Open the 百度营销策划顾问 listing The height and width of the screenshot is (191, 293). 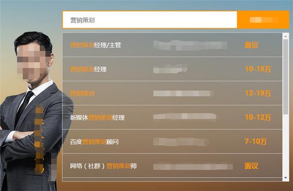[x=172, y=141]
